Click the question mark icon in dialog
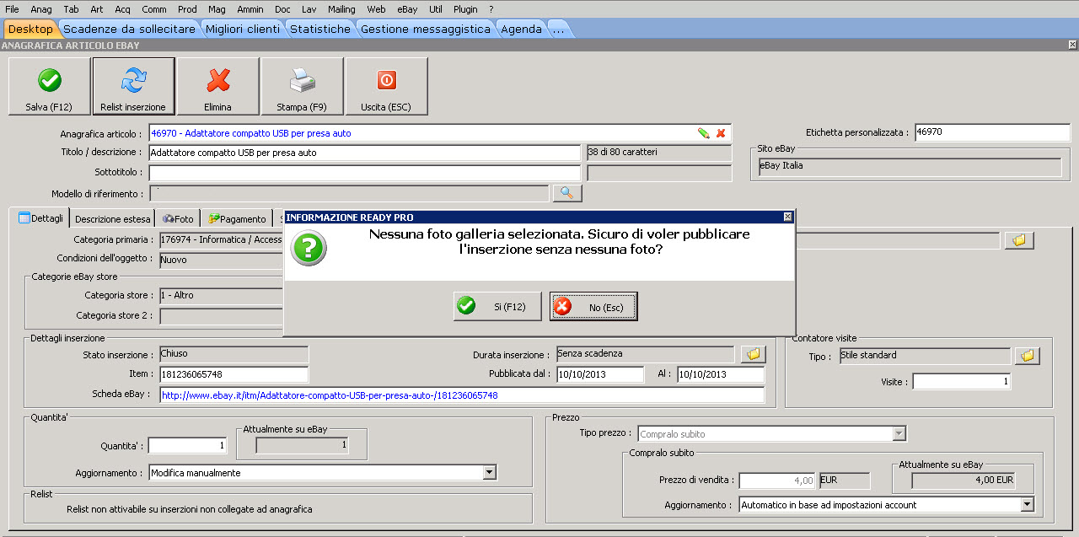Image resolution: width=1079 pixels, height=537 pixels. click(309, 250)
